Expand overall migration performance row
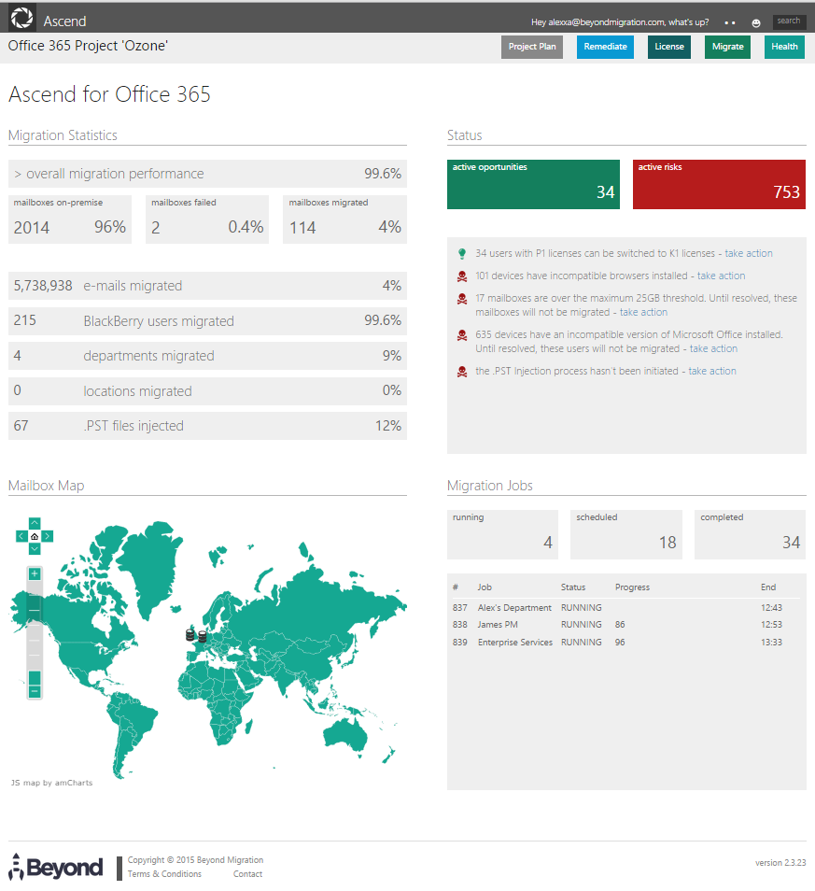Image resolution: width=815 pixels, height=891 pixels. point(207,174)
